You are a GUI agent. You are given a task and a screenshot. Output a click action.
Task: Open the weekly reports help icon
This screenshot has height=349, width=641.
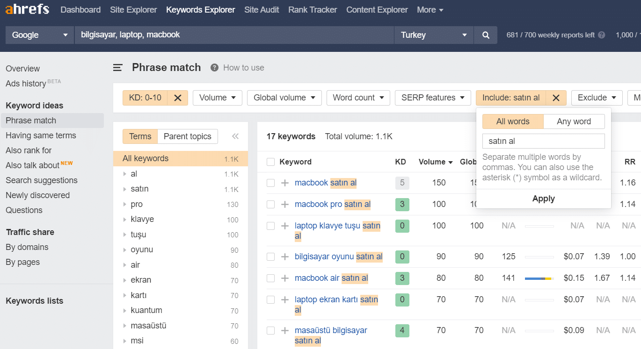pos(602,35)
